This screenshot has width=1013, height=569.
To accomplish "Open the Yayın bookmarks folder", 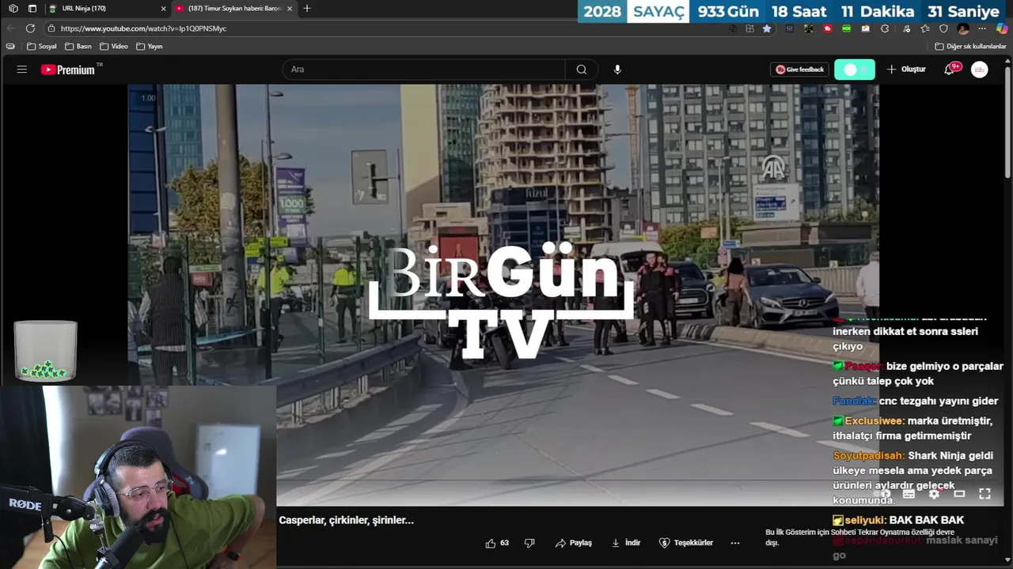I will pos(149,47).
